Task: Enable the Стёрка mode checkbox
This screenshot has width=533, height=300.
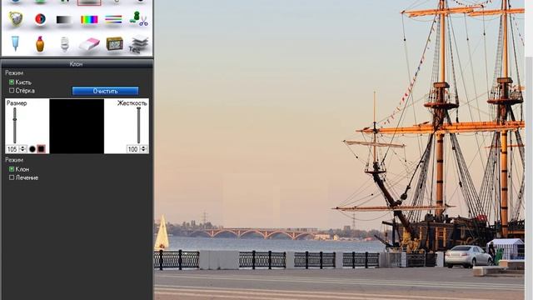Action: click(x=12, y=91)
